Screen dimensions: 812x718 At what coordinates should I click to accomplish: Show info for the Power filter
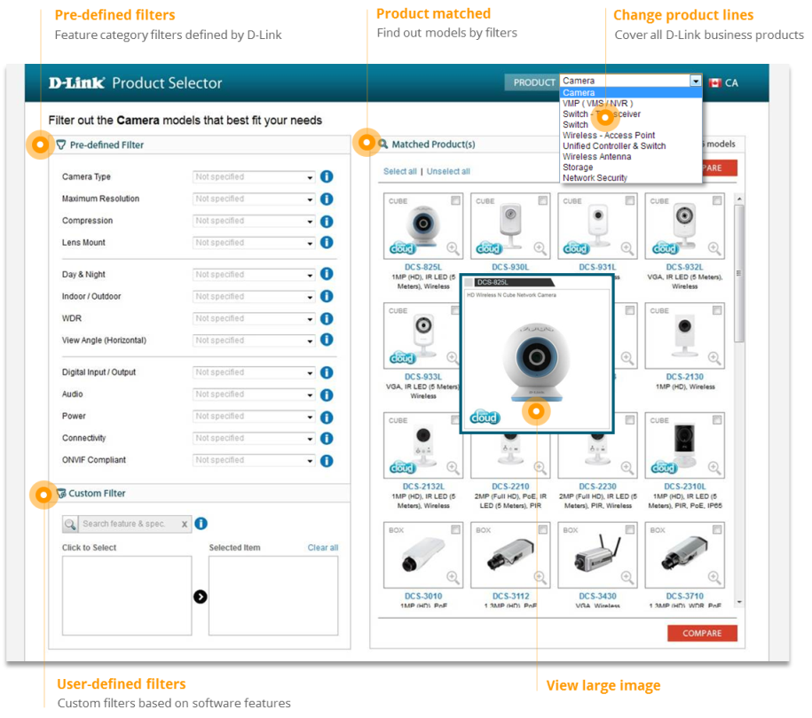(x=327, y=417)
